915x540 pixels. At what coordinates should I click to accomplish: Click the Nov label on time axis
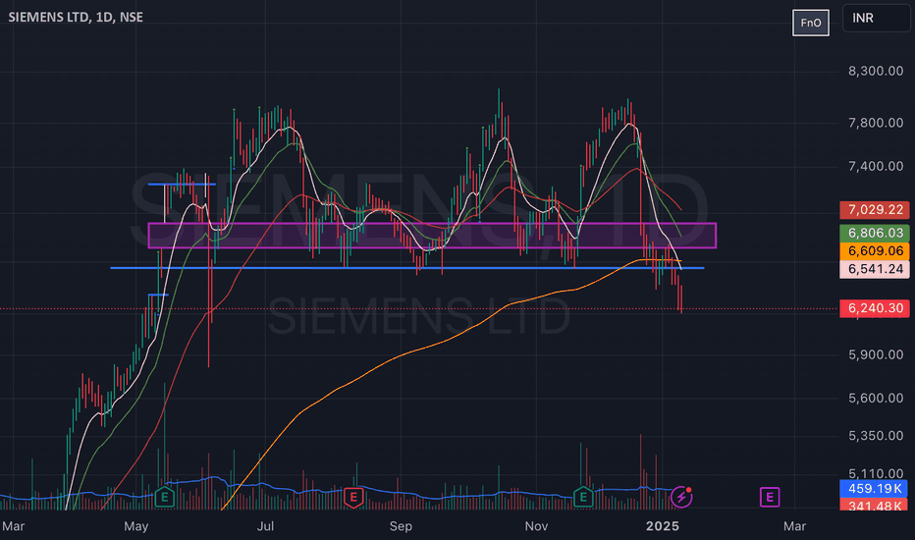(x=536, y=526)
